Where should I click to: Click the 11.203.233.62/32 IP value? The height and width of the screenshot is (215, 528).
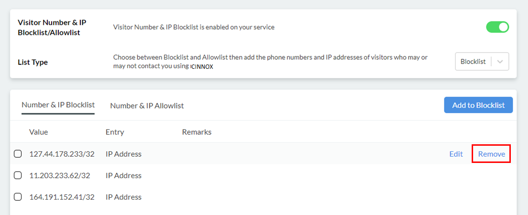(x=60, y=175)
